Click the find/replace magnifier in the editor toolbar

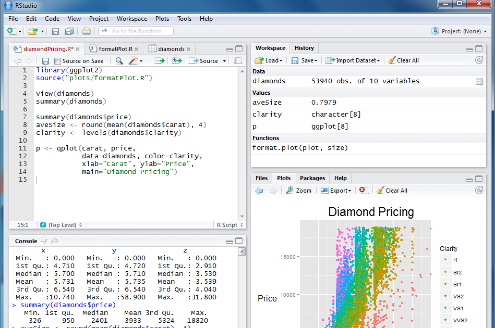coord(119,61)
